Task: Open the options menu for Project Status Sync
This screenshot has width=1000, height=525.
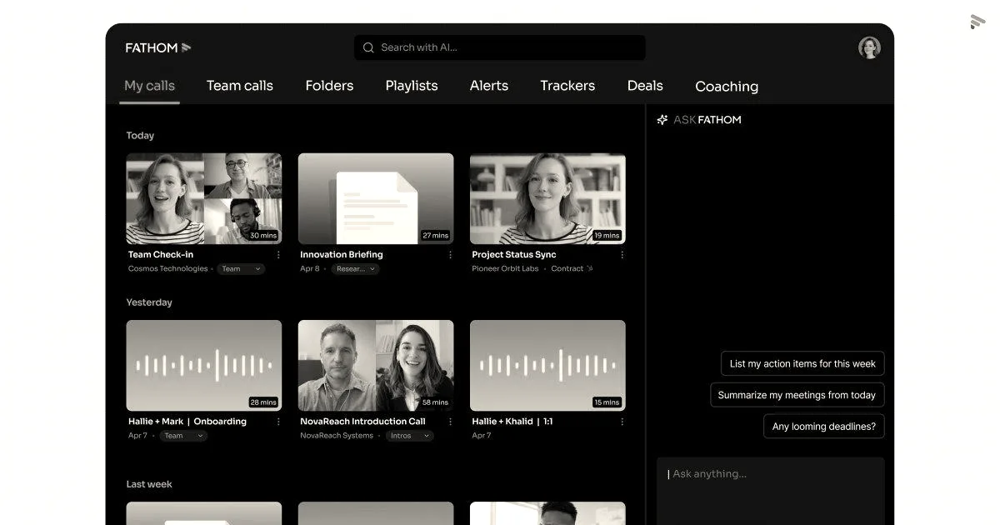Action: click(622, 255)
